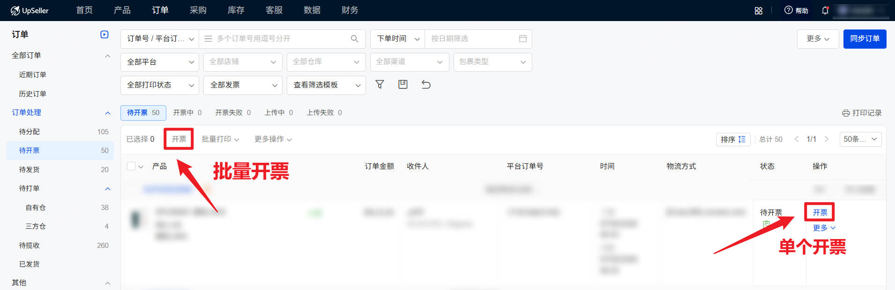Open the dropdown arrow beside select-all checkbox
This screenshot has width=895, height=290.
point(141,167)
